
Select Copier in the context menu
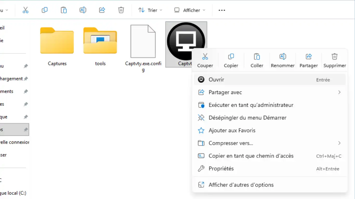pos(231,60)
